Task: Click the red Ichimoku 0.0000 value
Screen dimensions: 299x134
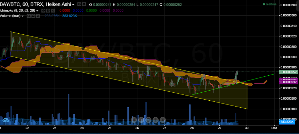Action: 65,10
